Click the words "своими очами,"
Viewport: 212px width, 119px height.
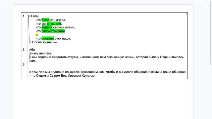tap(64, 27)
